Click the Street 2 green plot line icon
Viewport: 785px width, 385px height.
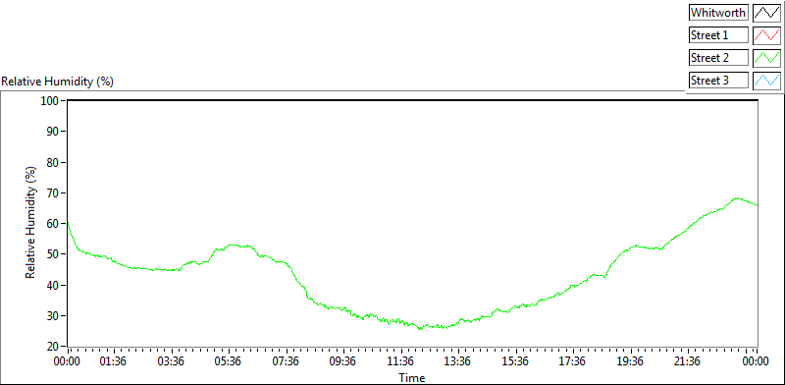766,58
